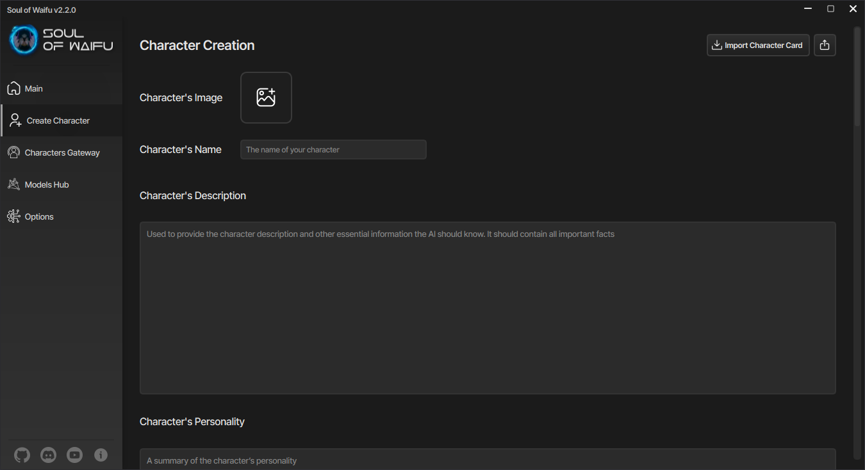Click the Character's Image label
Image resolution: width=865 pixels, height=470 pixels.
tap(181, 98)
